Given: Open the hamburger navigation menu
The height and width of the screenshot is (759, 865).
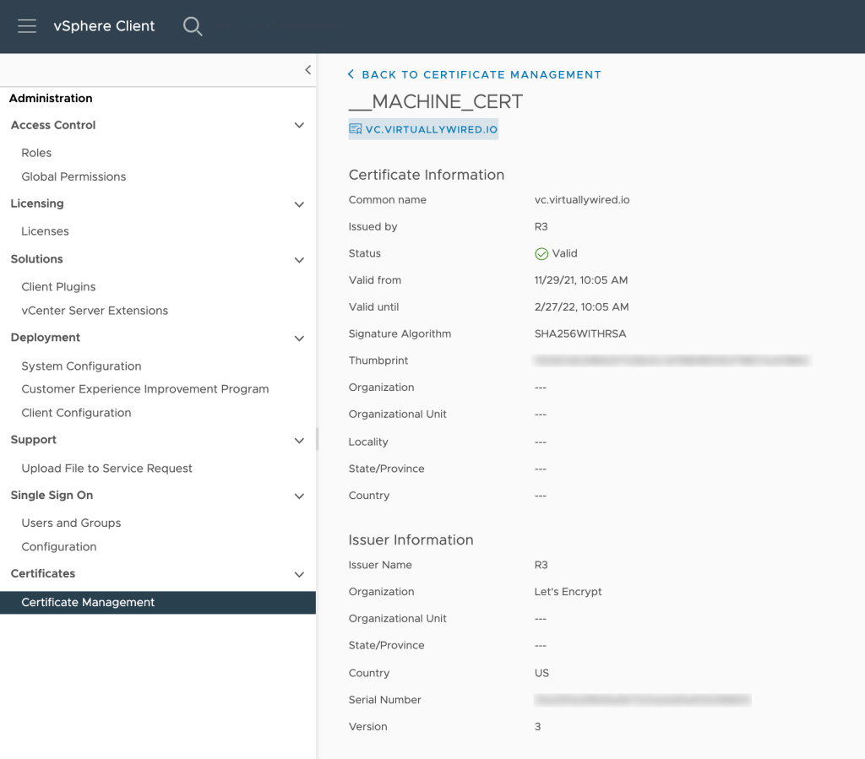Looking at the screenshot, I should [x=27, y=26].
